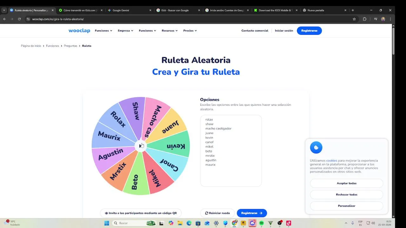Click Preguntas breadcrumb link
This screenshot has width=406, height=228.
(x=70, y=46)
